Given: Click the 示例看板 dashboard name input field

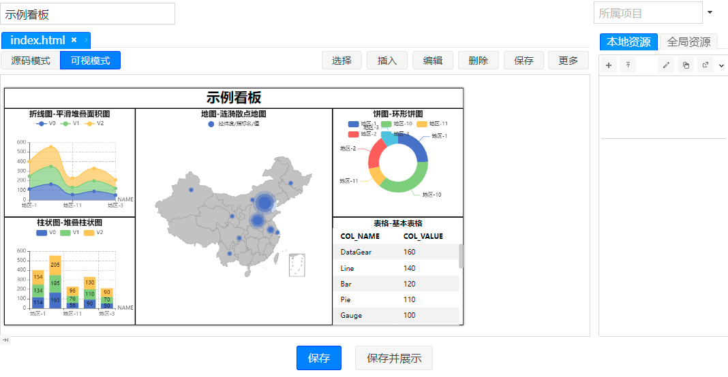Looking at the screenshot, I should (88, 14).
